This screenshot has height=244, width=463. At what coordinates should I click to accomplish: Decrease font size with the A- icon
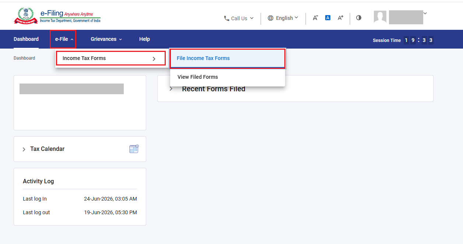coord(315,18)
